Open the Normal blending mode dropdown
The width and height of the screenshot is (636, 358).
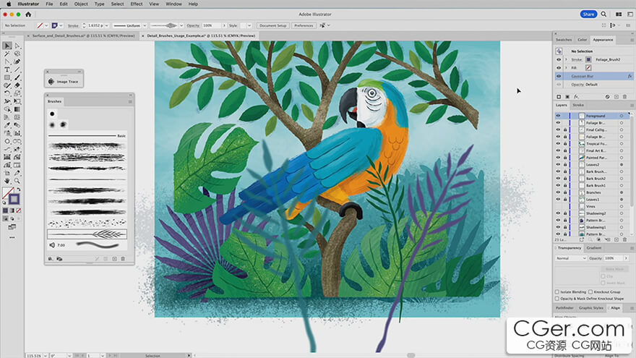(571, 258)
